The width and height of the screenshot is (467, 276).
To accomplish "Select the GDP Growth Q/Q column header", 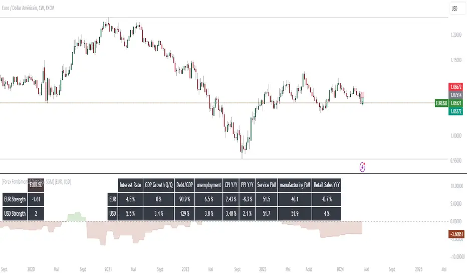I will click(x=158, y=185).
